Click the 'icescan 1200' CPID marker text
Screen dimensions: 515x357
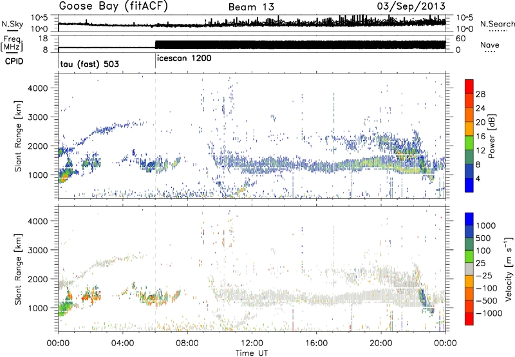pyautogui.click(x=184, y=59)
